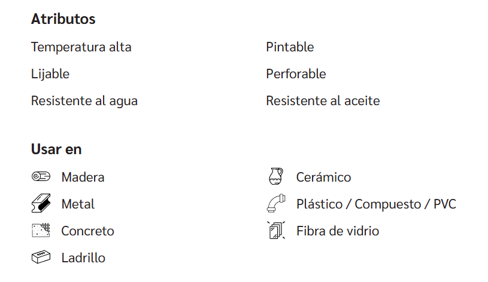Select Resistente al agua attribute
The width and height of the screenshot is (488, 282).
point(84,101)
